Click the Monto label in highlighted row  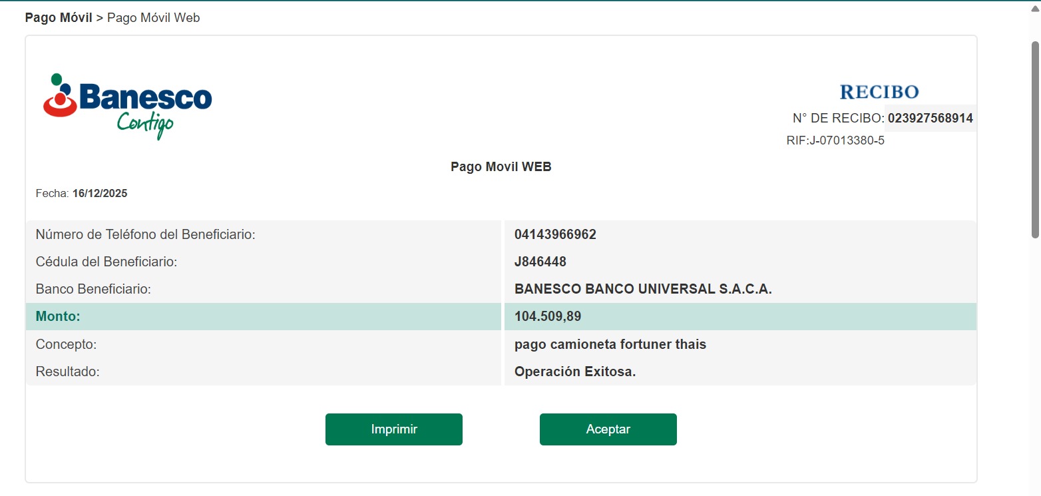click(x=58, y=317)
